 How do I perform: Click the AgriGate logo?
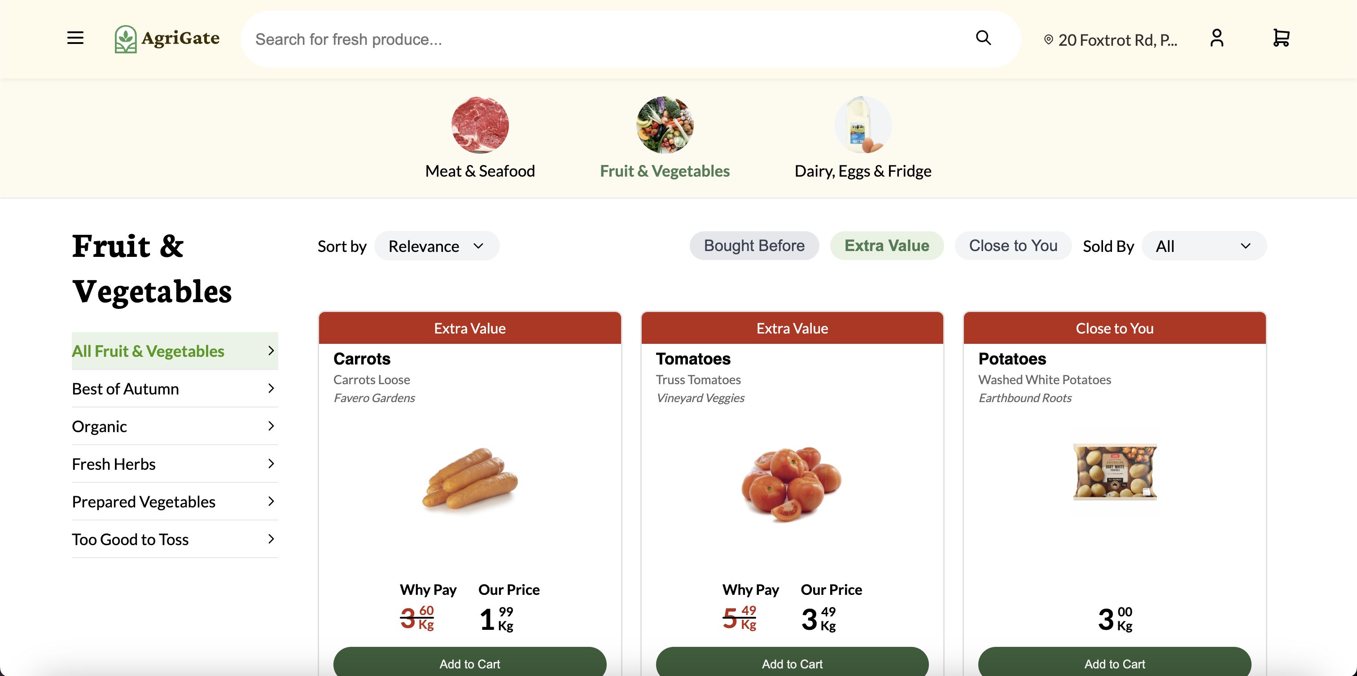pos(167,39)
